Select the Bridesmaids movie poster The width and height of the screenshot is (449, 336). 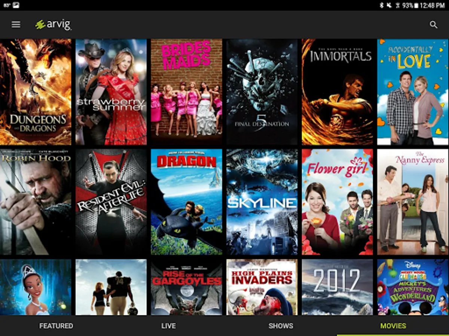187,92
